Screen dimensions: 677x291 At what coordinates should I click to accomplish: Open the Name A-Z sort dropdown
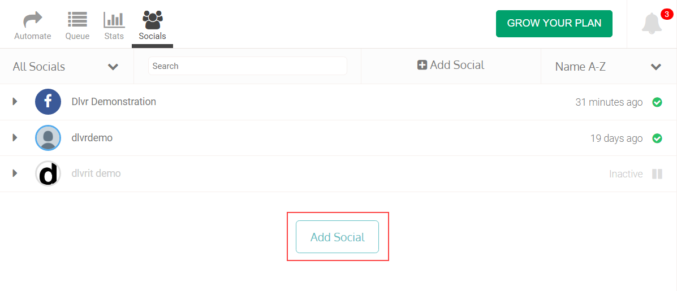(x=609, y=67)
